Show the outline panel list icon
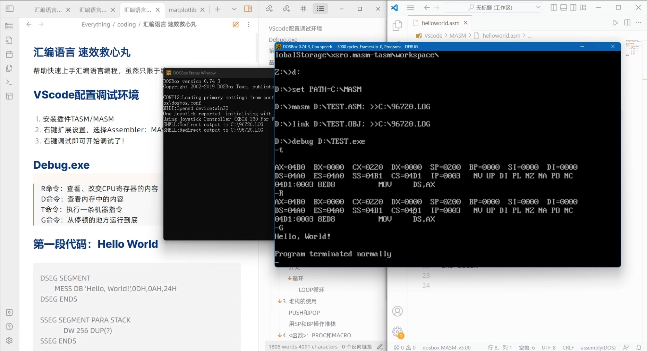The image size is (647, 351). [x=321, y=9]
